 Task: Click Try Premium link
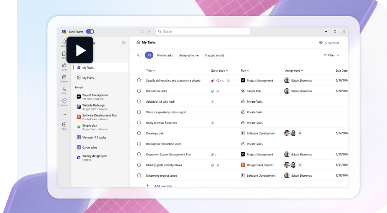[329, 43]
